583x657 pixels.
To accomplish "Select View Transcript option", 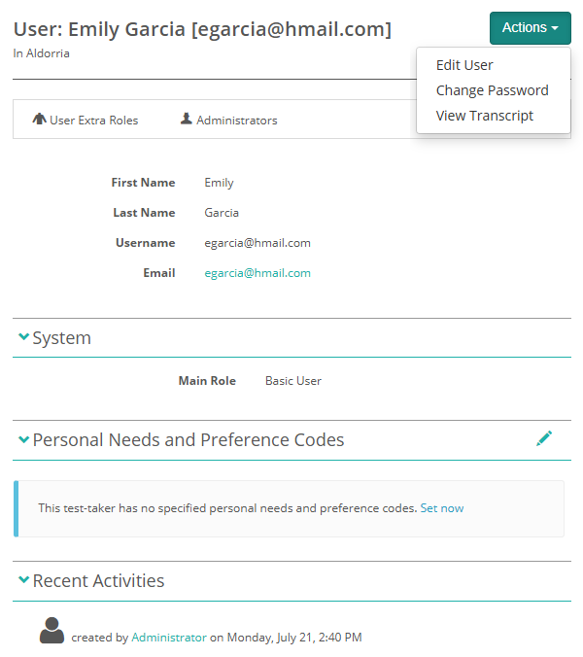I will 484,116.
